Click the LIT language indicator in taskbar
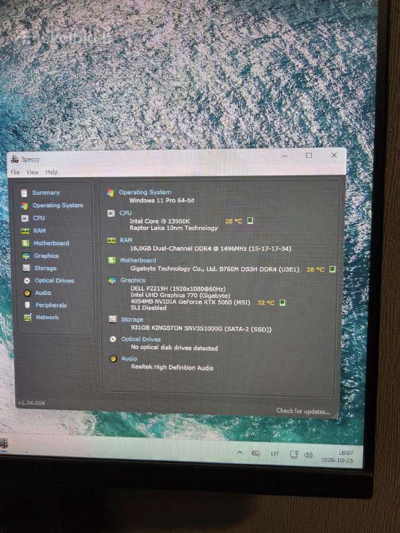The height and width of the screenshot is (533, 400). [x=275, y=454]
